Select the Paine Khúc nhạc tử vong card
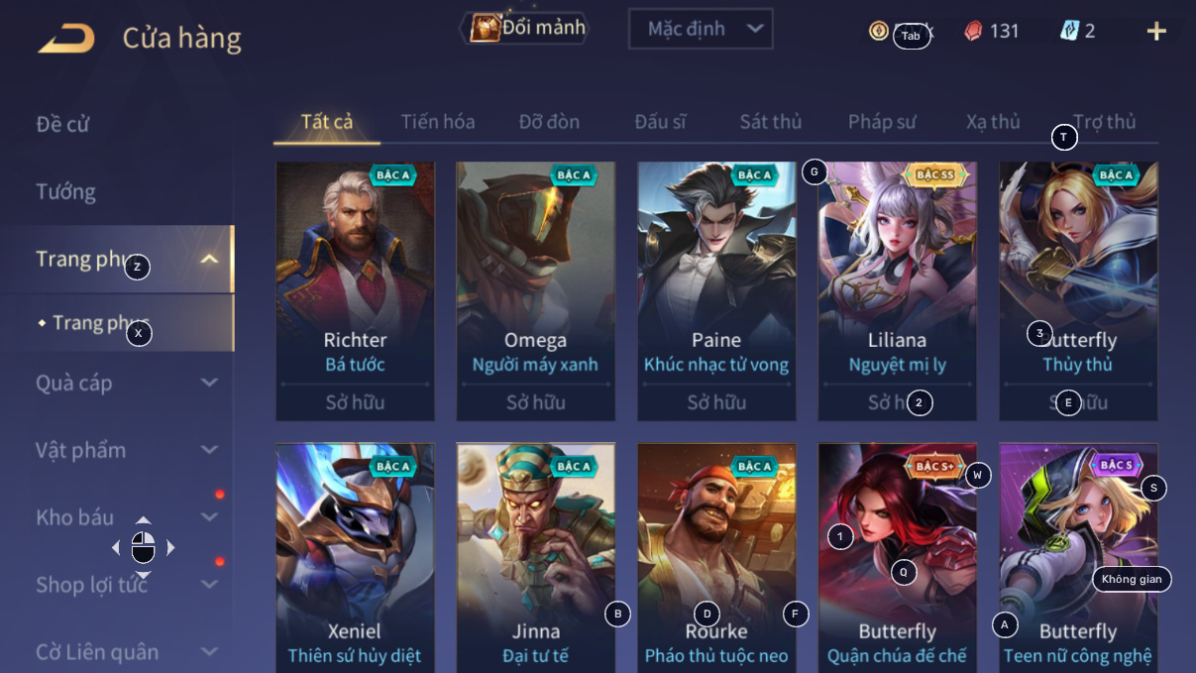This screenshot has height=673, width=1196. [x=716, y=291]
